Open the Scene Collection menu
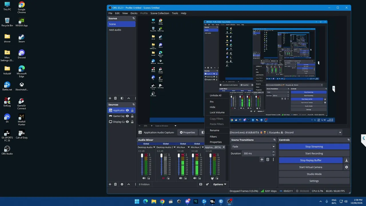Viewport: 366px width, 206px height. [x=160, y=13]
